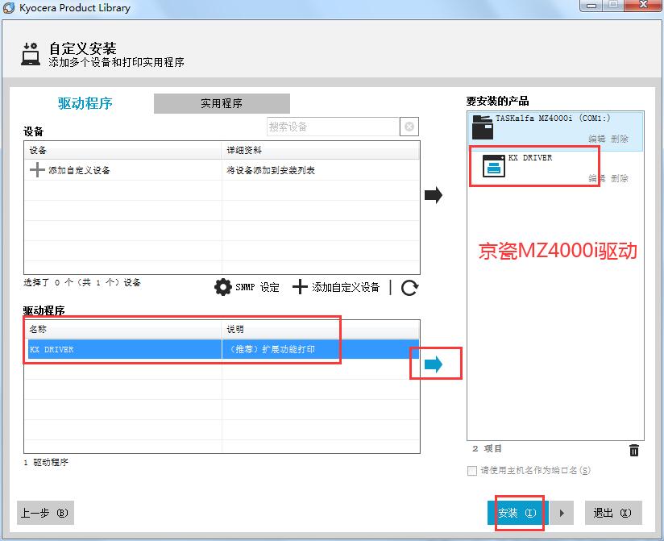Refresh the device list with the circular arrow

point(409,288)
